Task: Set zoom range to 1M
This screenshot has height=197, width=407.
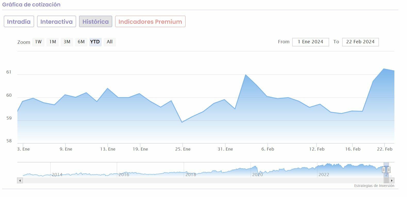Action: pos(53,42)
